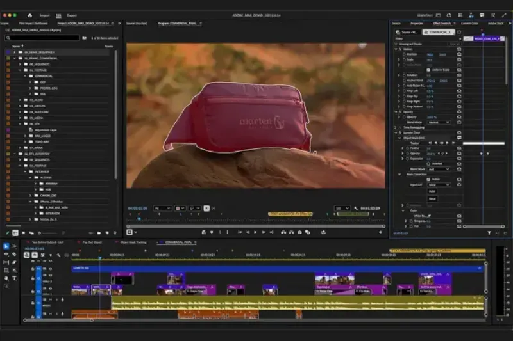This screenshot has width=513, height=341.
Task: Switch Project panel to icon view
Action: pyautogui.click(x=23, y=233)
